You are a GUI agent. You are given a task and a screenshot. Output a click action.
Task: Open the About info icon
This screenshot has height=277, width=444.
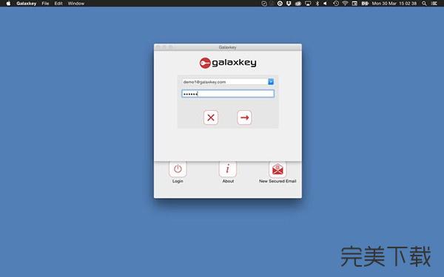point(228,169)
